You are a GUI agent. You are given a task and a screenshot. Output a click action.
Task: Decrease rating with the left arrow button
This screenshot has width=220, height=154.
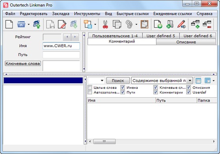67,37
